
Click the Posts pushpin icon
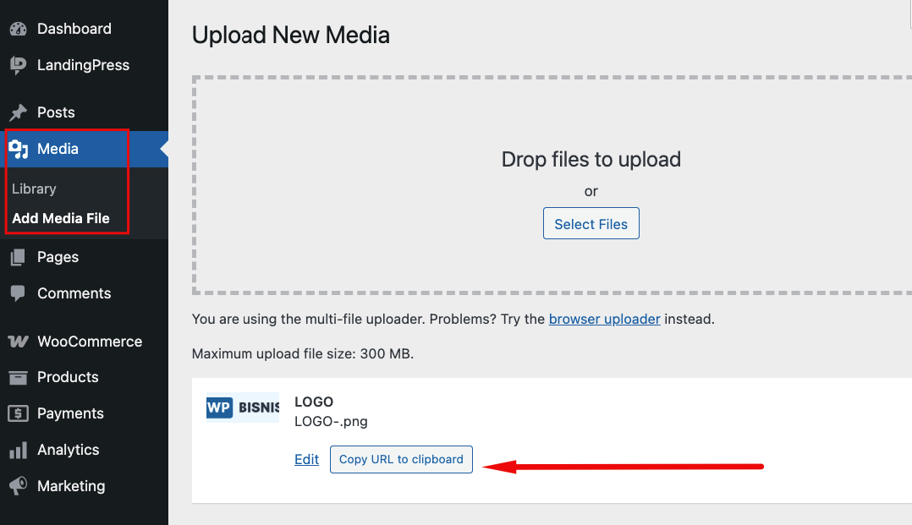18,112
